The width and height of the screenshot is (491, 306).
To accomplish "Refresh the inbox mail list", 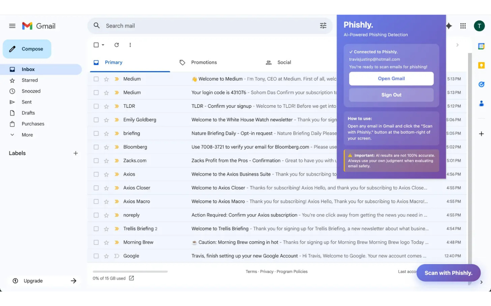I will tap(117, 45).
